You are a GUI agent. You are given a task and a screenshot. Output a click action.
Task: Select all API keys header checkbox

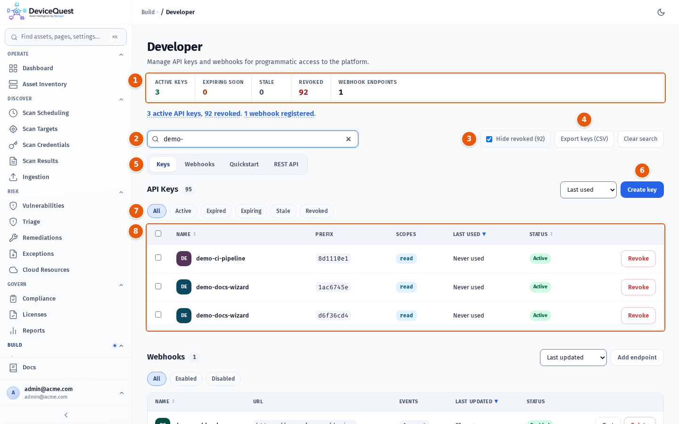coord(158,234)
